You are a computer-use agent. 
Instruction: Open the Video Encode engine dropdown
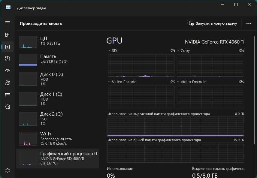(x=122, y=82)
